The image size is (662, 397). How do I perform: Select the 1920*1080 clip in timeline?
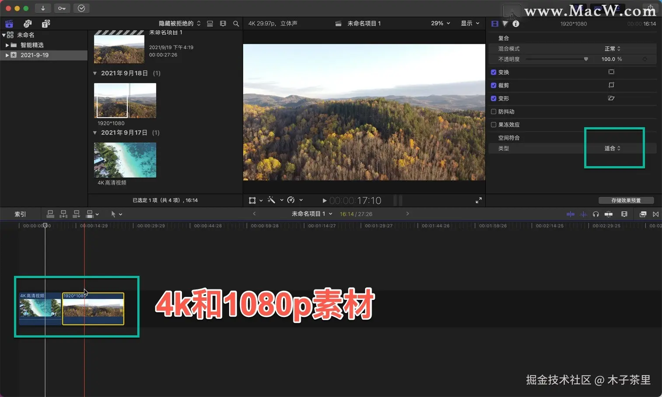[93, 309]
